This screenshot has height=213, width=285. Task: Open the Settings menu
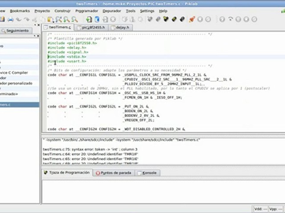click(147, 11)
